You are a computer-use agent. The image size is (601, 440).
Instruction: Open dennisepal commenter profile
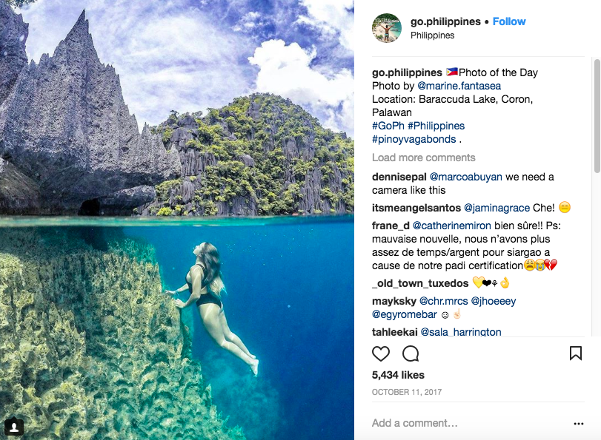click(399, 177)
